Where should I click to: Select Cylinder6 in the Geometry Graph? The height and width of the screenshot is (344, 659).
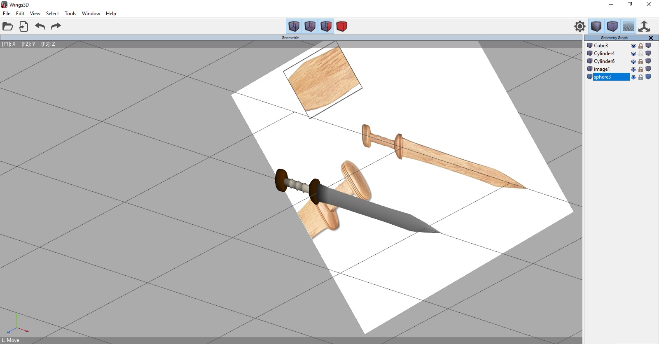pyautogui.click(x=604, y=61)
